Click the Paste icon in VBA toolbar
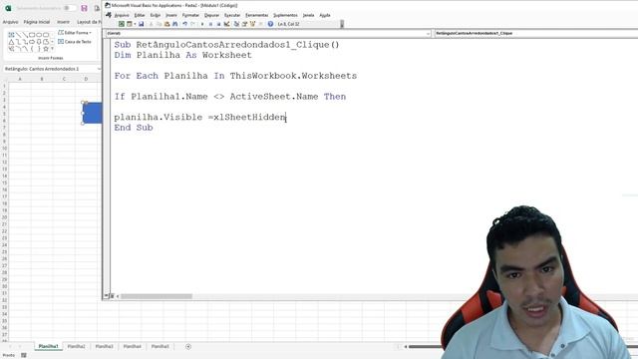The width and height of the screenshot is (638, 359). click(x=166, y=24)
